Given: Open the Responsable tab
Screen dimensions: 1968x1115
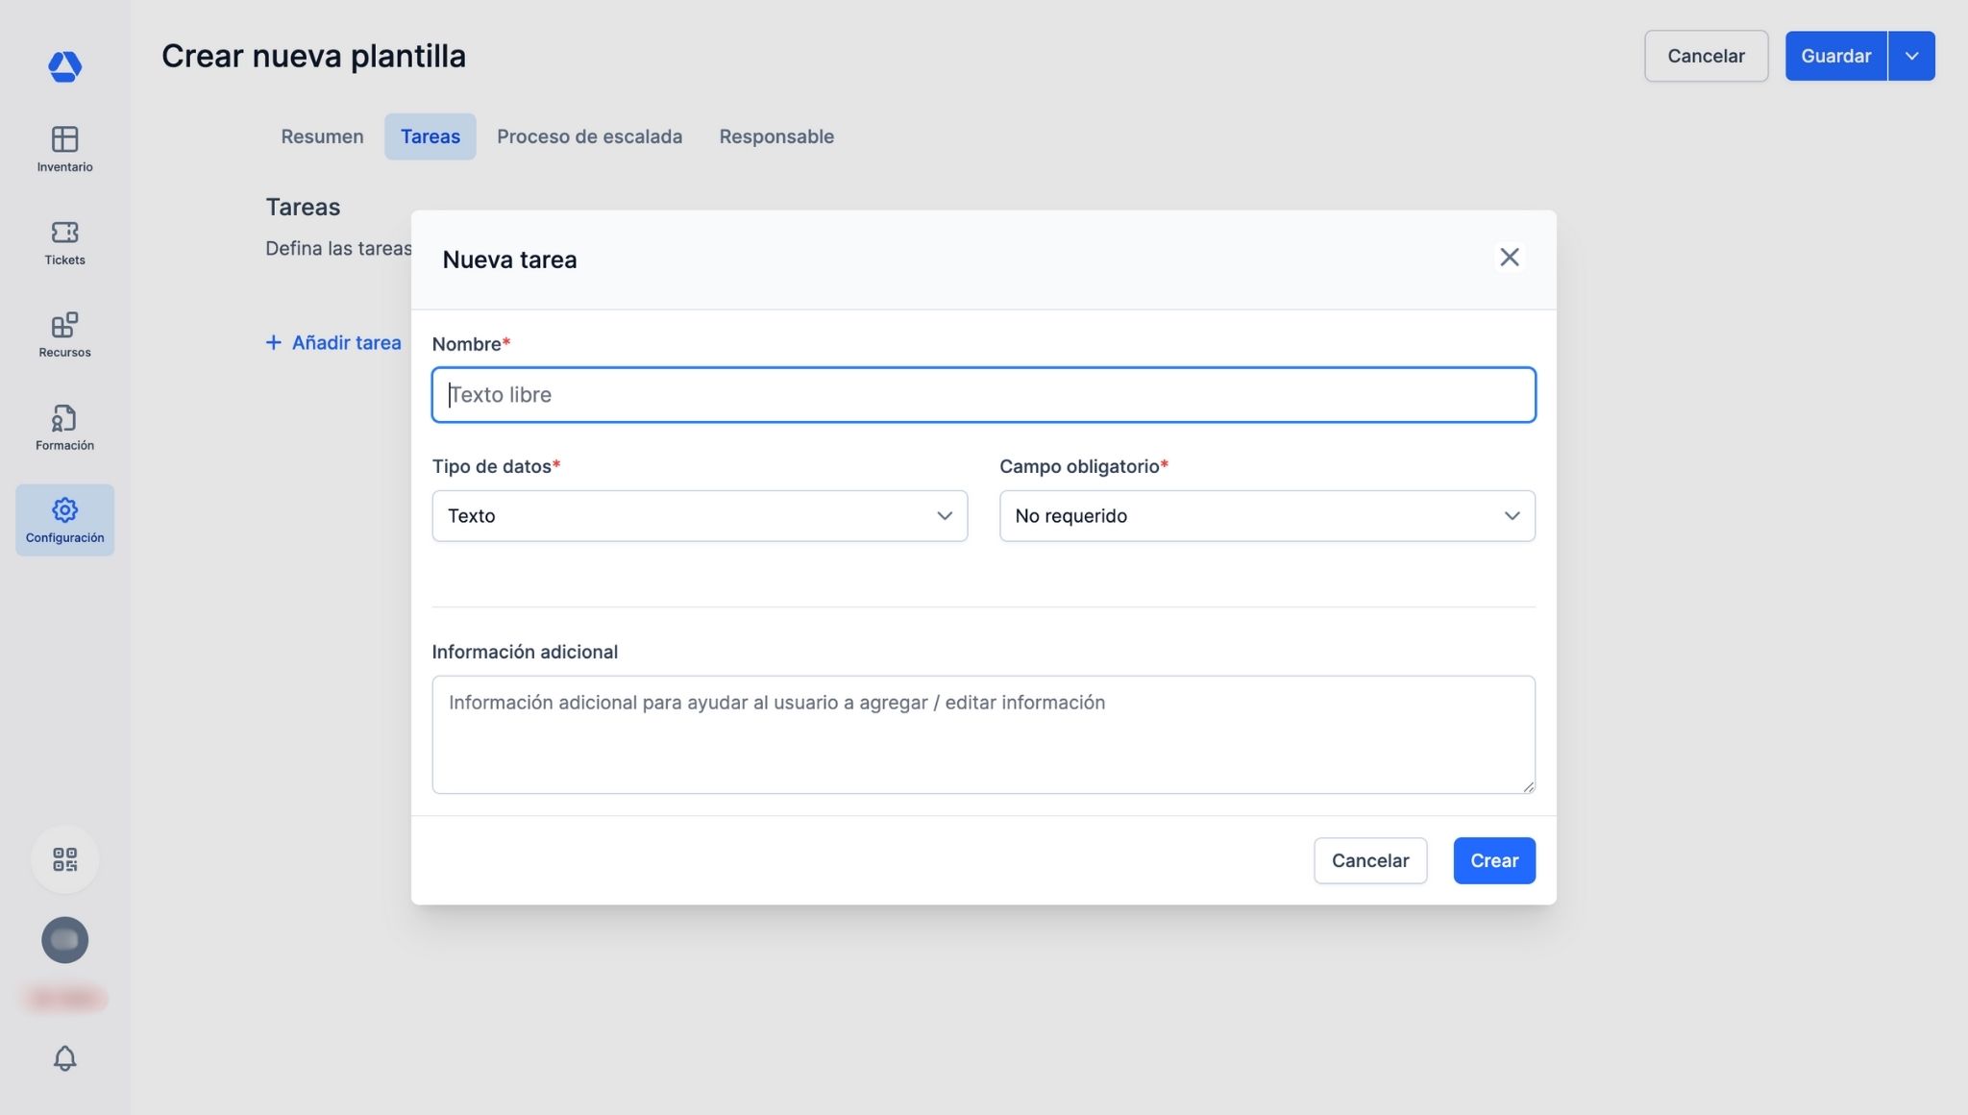Looking at the screenshot, I should pos(775,136).
